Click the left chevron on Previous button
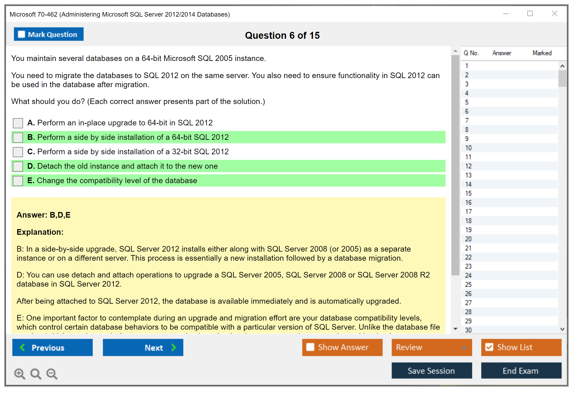The width and height of the screenshot is (575, 393). point(23,347)
